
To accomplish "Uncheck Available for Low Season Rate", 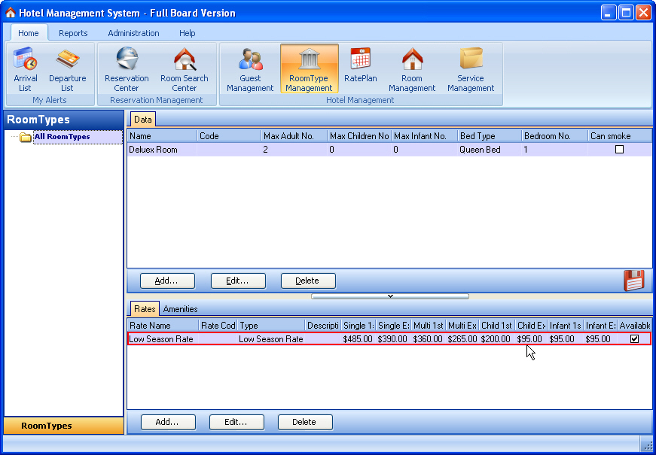I will pos(634,339).
